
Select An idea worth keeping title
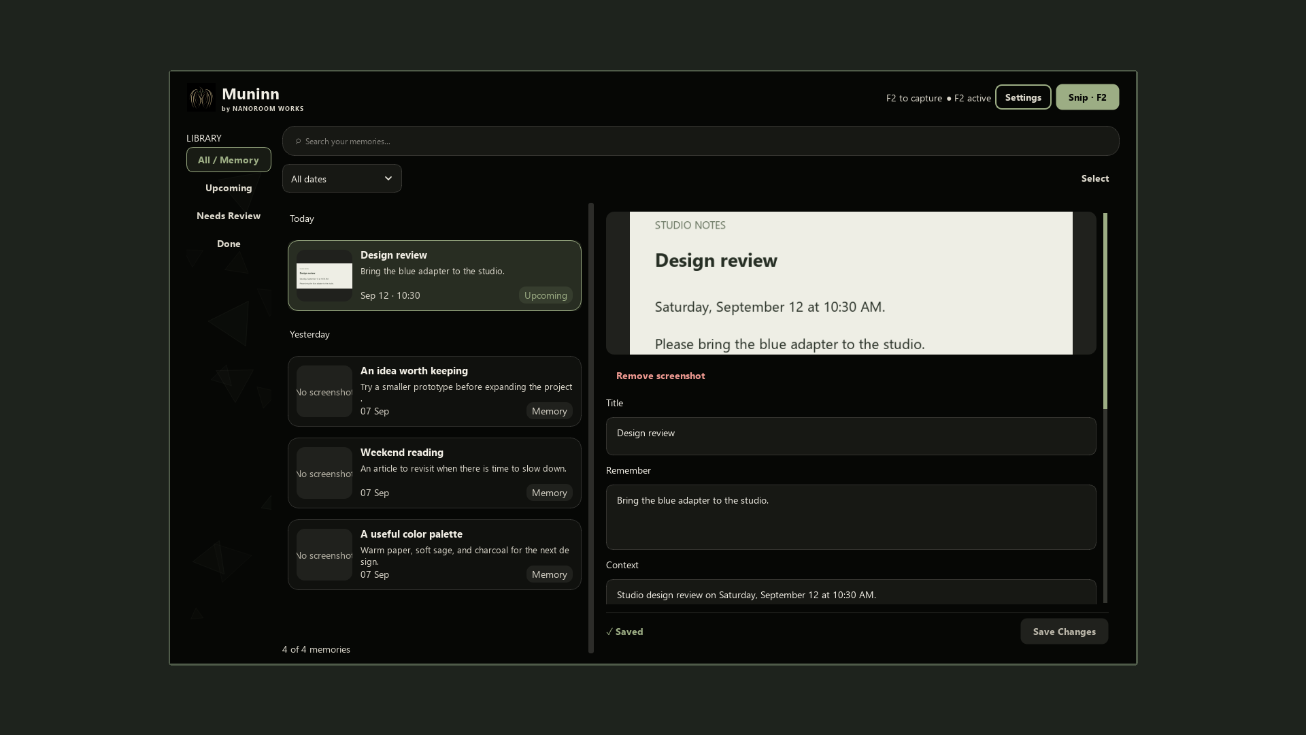[x=414, y=371]
